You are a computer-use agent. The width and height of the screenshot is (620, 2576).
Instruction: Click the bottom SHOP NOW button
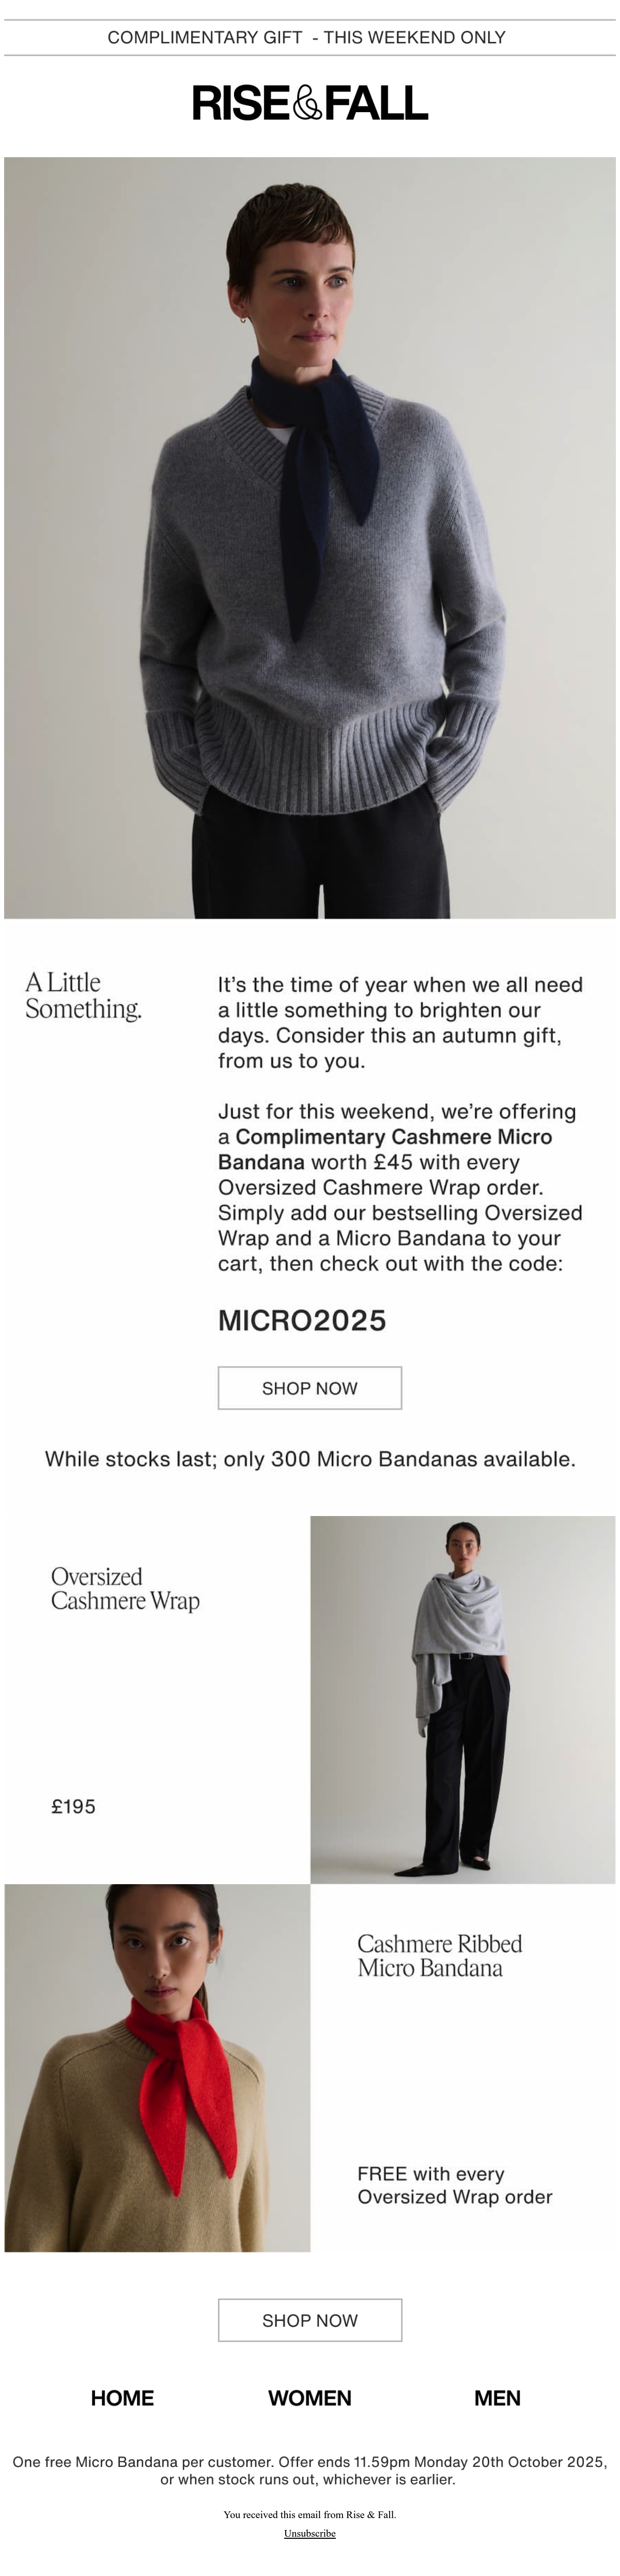tap(310, 2320)
